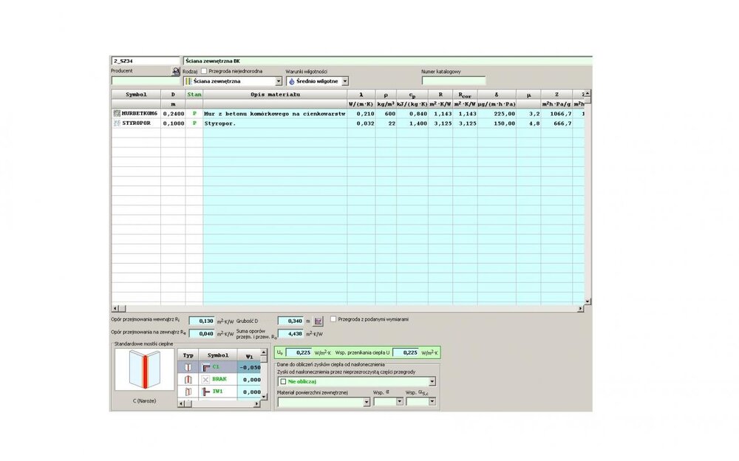
Task: Select the IW1 thermal bridge symbol icon
Action: [x=206, y=391]
